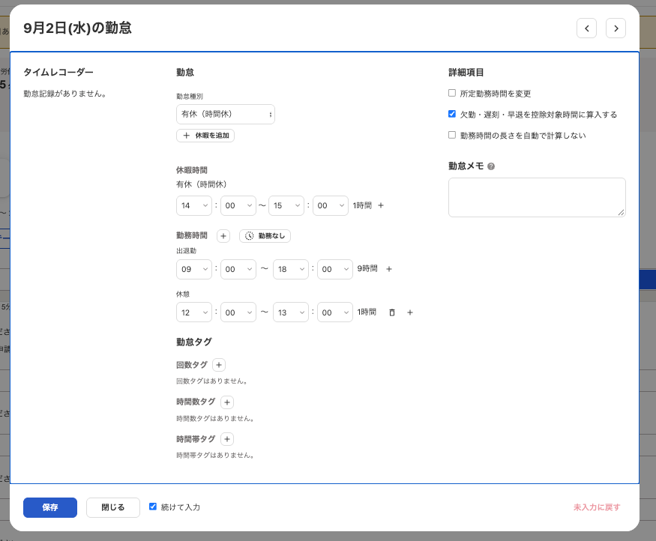The image size is (656, 541).
Task: Add another 休憩 break row plus
Action: (410, 312)
